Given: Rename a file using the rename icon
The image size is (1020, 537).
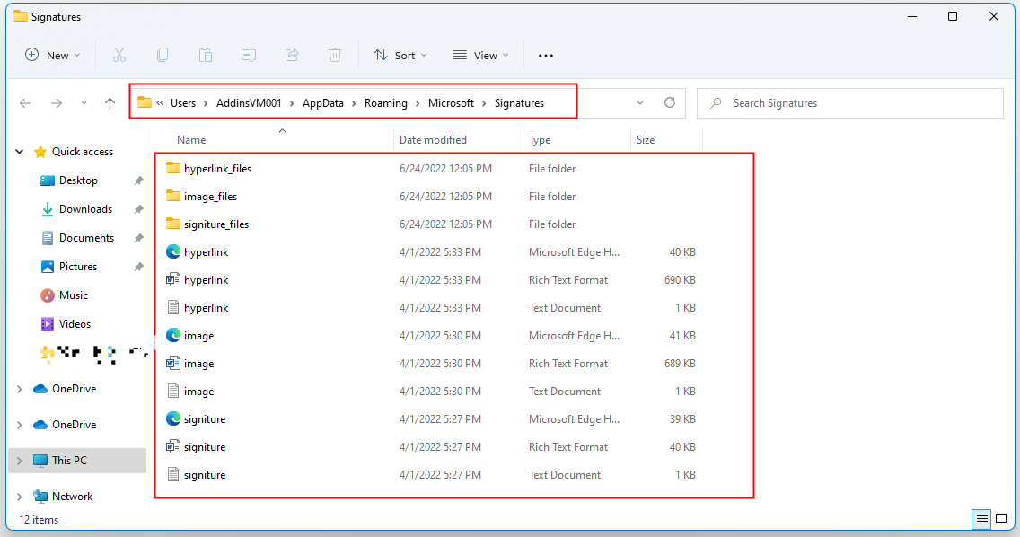Looking at the screenshot, I should (249, 55).
